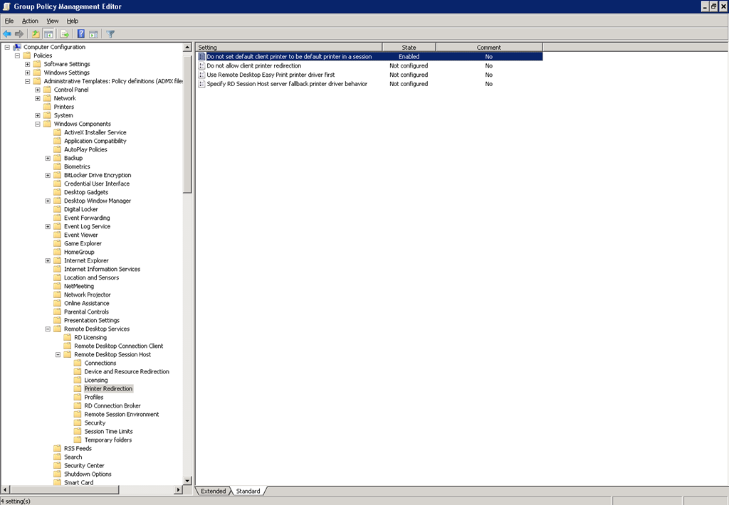Expand the Windows Settings node
This screenshot has height=505, width=729.
(x=28, y=73)
